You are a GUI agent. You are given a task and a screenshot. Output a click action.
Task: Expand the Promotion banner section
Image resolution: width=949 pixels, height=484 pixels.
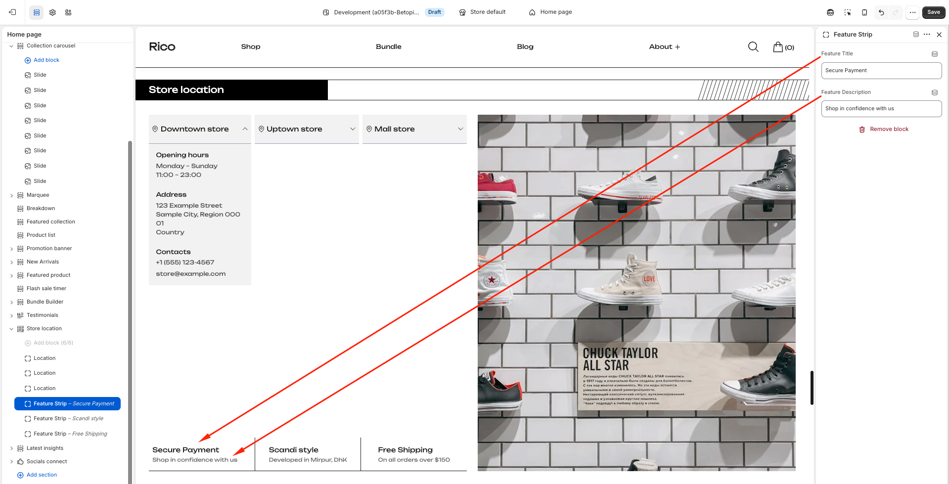point(11,249)
